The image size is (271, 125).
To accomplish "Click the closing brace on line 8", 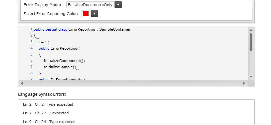I will 40,73.
